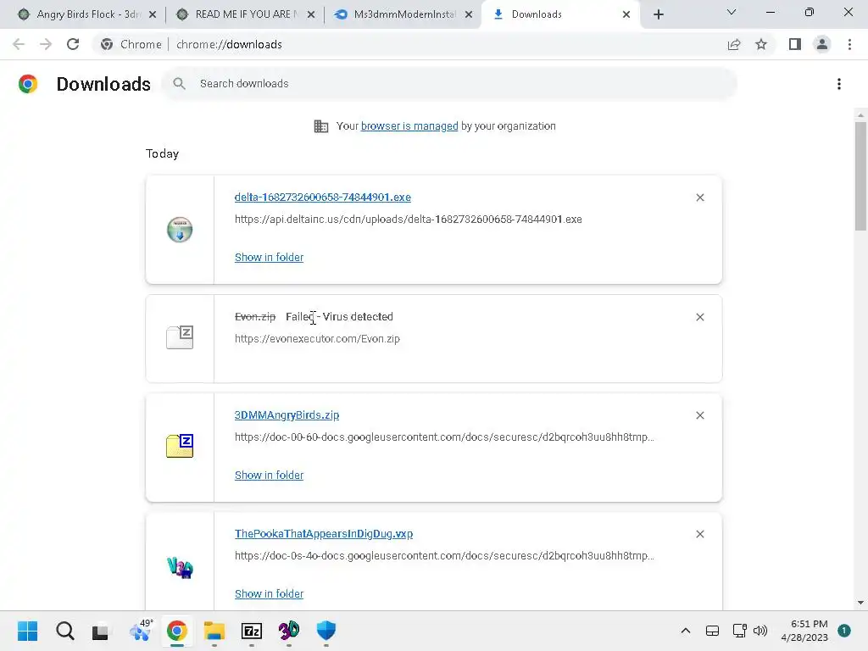
Task: Show ThePookaThatAppearsInDigDug.vxp in folder
Action: pos(269,594)
